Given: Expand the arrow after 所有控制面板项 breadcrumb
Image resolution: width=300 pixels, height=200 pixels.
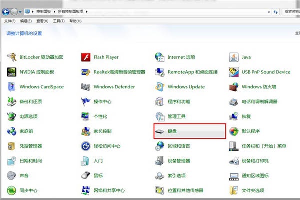Looking at the screenshot, I should pyautogui.click(x=87, y=12).
